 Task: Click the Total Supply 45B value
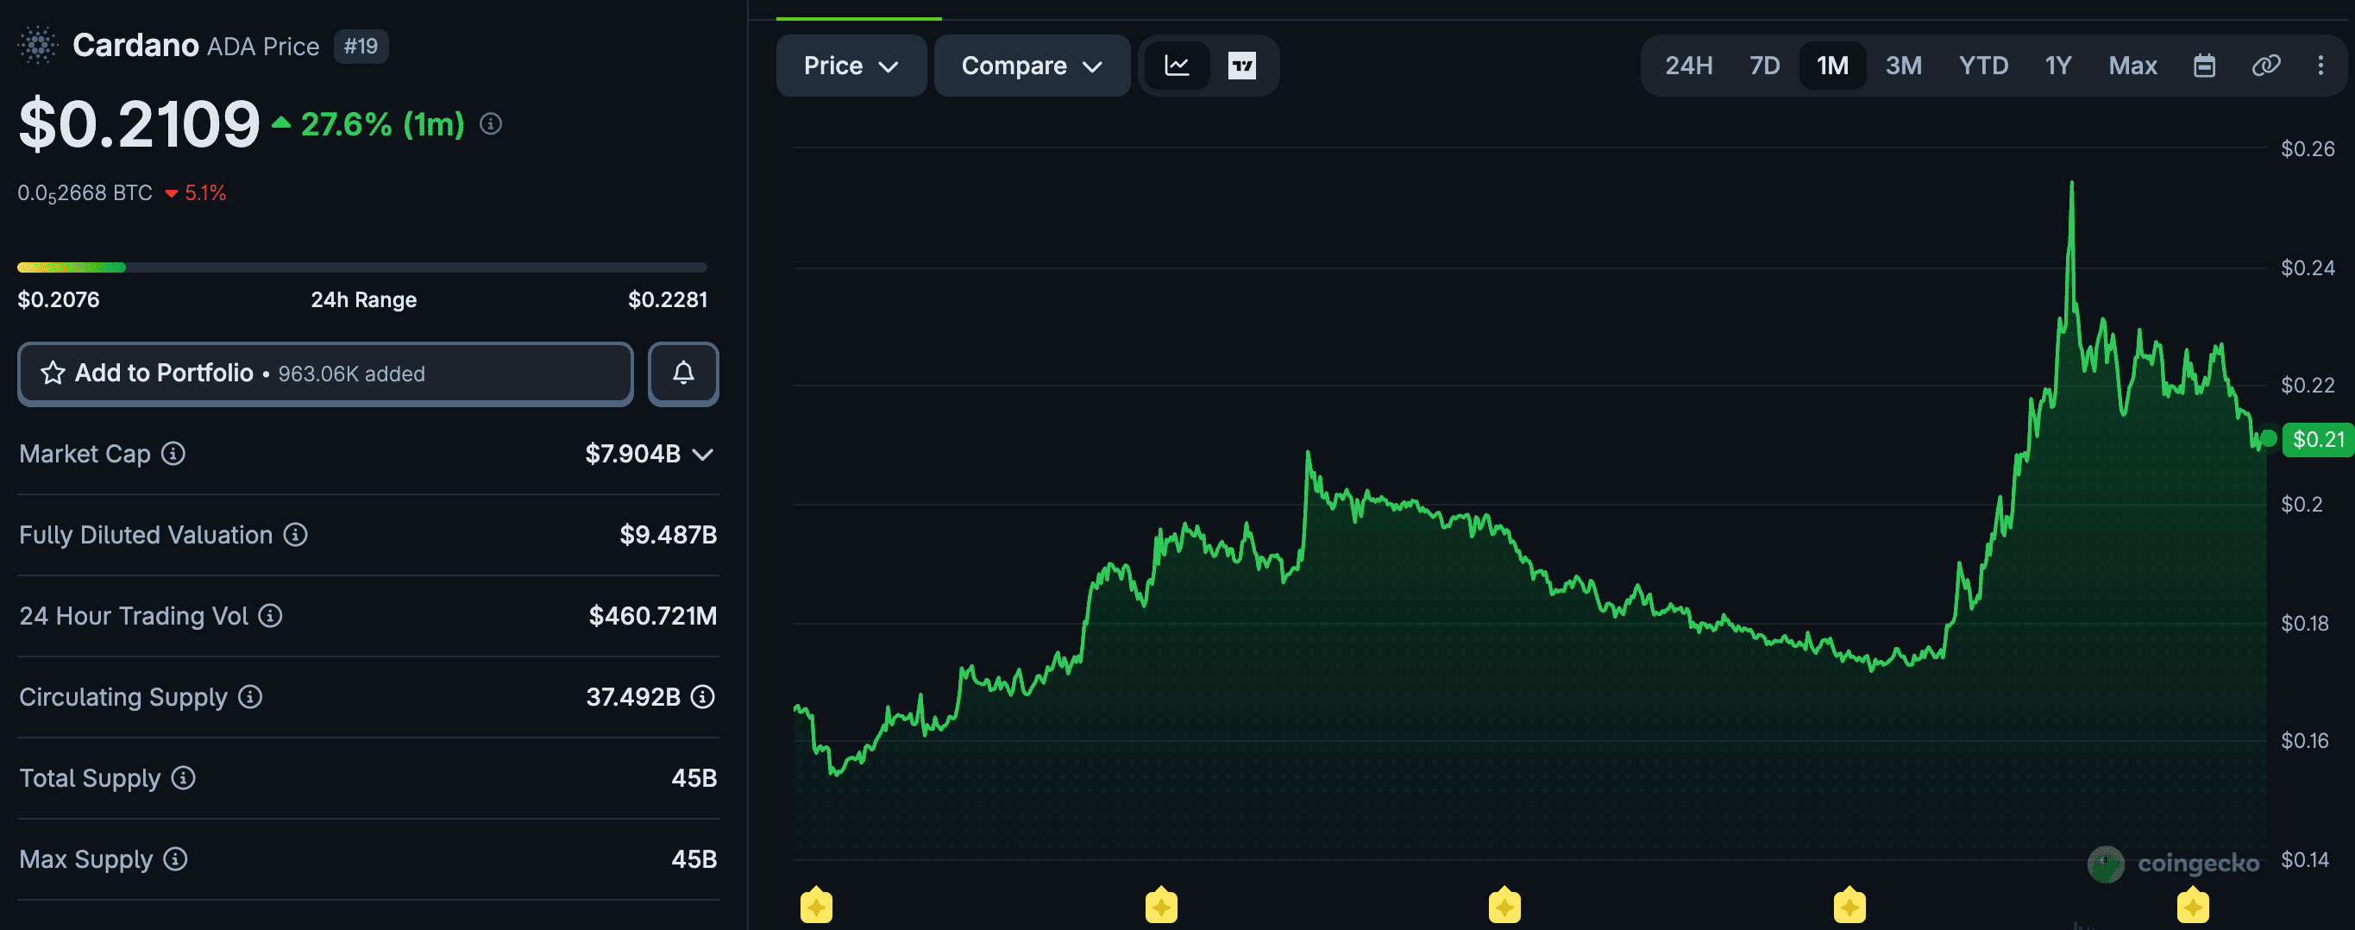694,777
